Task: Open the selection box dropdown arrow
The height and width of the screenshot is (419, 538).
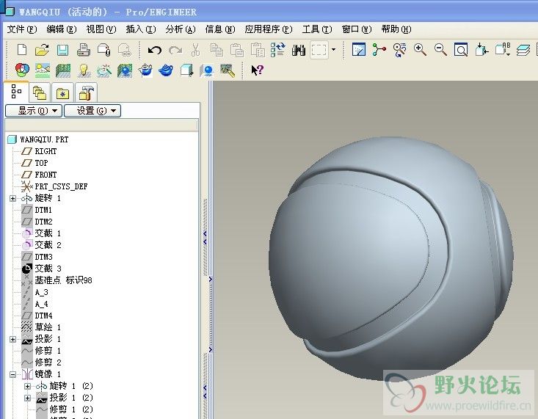Action: 333,50
